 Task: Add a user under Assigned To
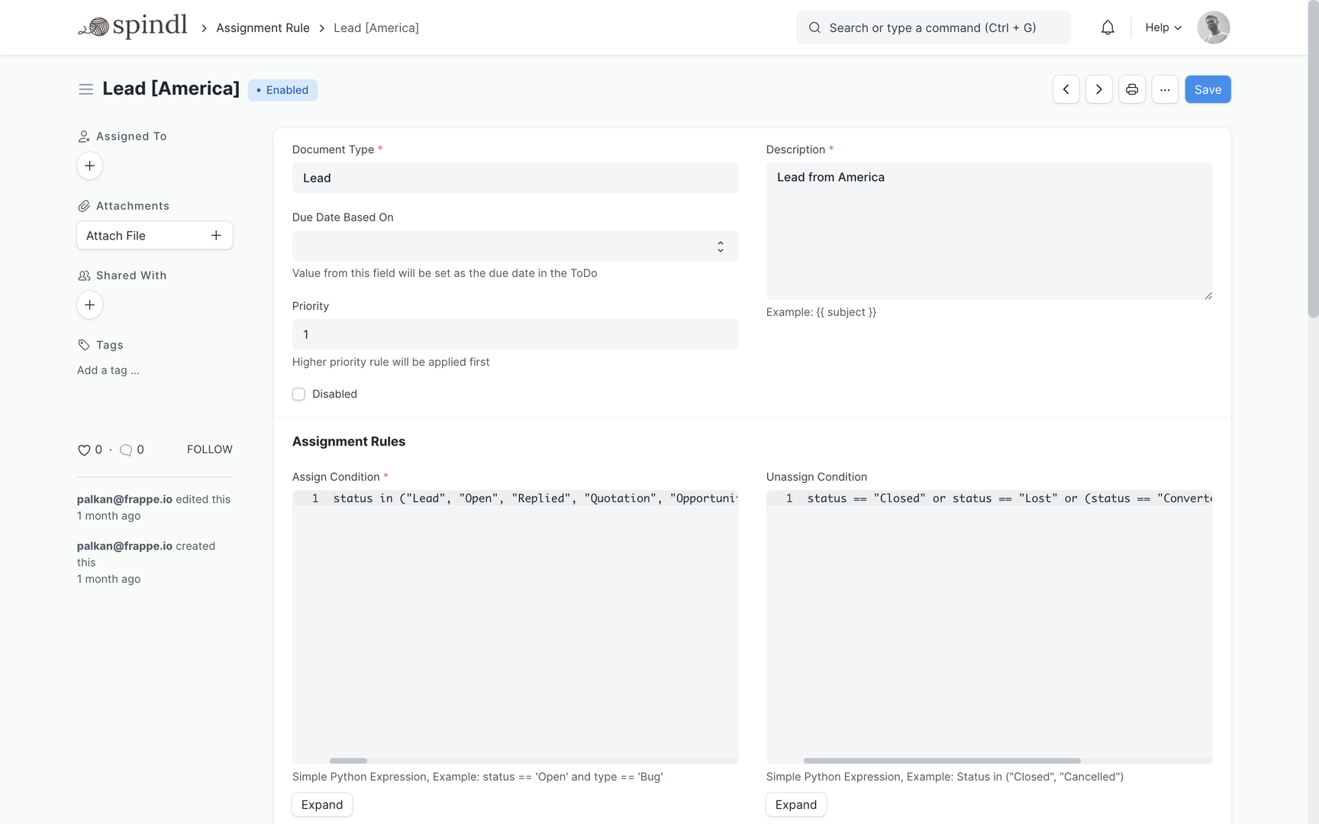pyautogui.click(x=89, y=166)
